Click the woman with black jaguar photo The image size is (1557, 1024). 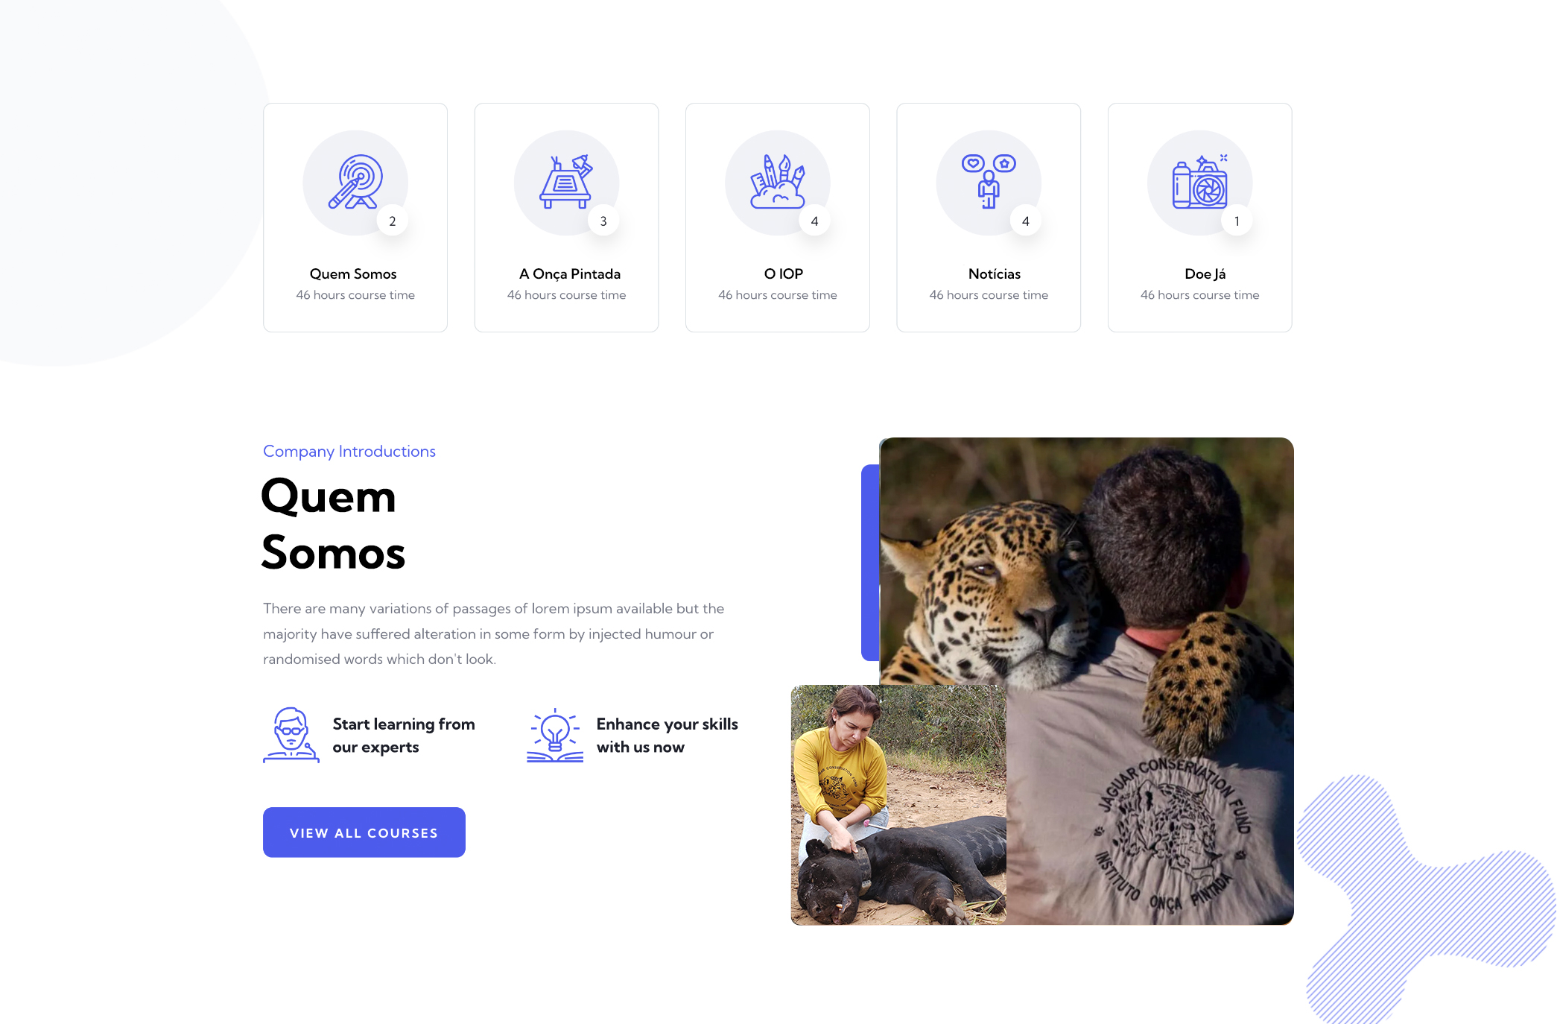pyautogui.click(x=898, y=805)
